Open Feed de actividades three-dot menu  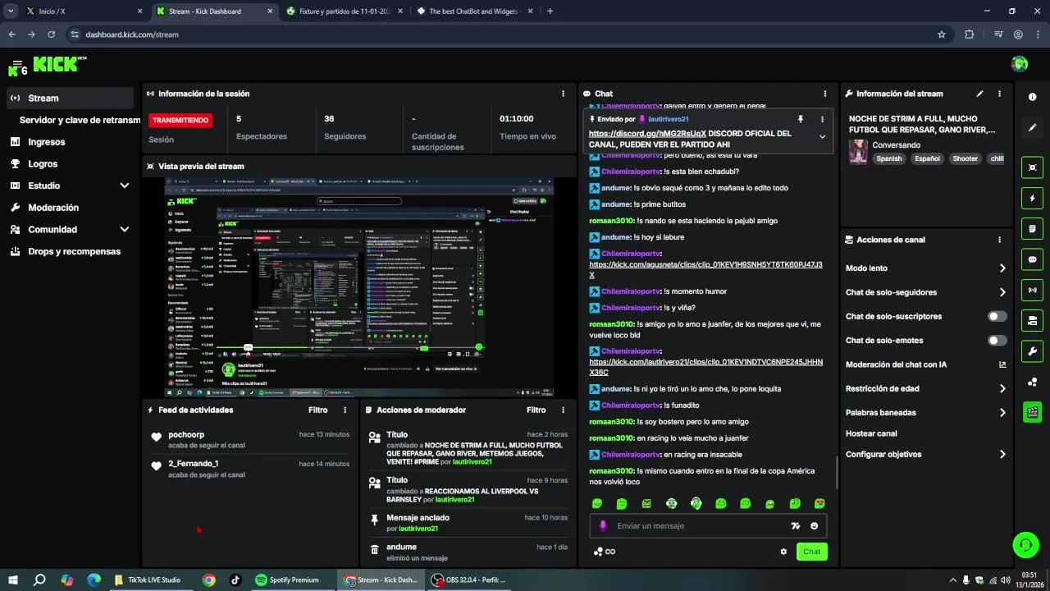click(345, 410)
